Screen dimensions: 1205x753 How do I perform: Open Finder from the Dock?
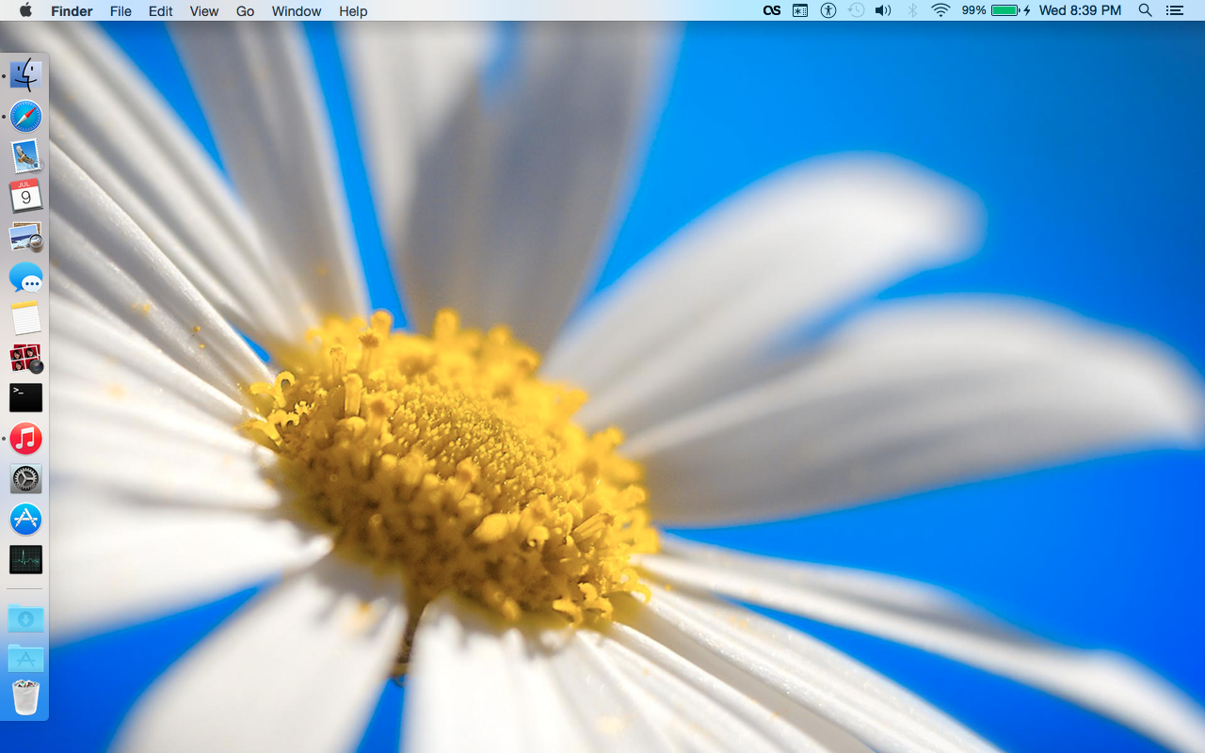click(x=25, y=75)
